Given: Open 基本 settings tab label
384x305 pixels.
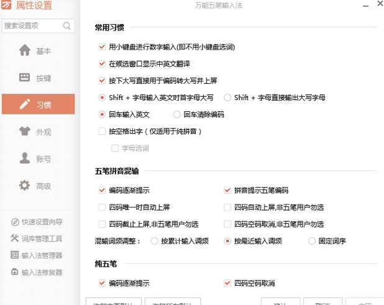Looking at the screenshot, I should coord(43,51).
